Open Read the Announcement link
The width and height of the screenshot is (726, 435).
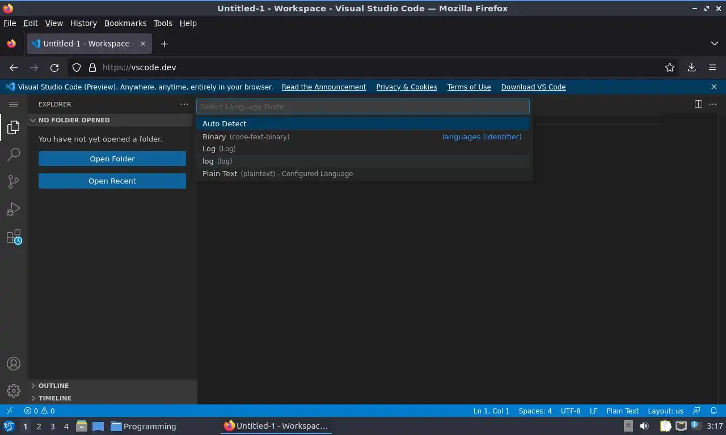click(x=324, y=87)
